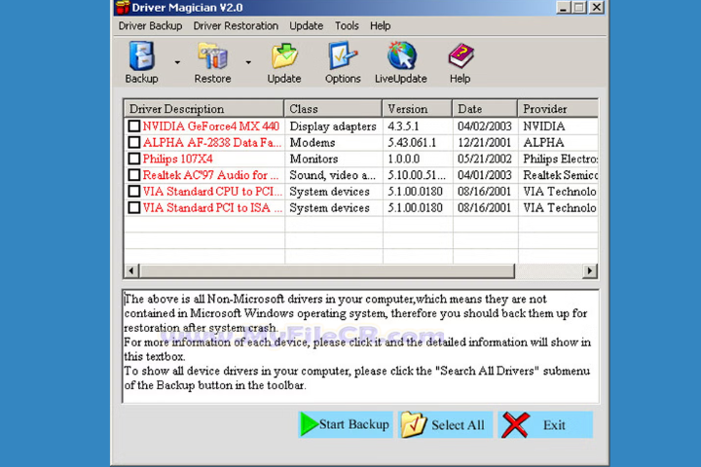The image size is (701, 467).
Task: Click inside the driver information textbox
Action: [x=360, y=346]
